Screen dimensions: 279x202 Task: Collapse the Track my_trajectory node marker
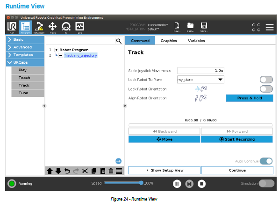point(60,55)
